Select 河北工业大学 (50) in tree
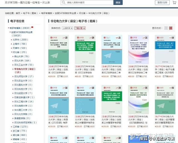This screenshot has height=143, width=178. (24, 65)
